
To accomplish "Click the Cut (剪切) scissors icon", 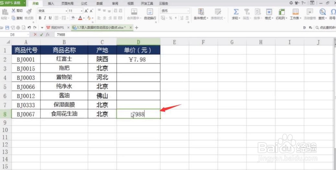I will [14, 10].
